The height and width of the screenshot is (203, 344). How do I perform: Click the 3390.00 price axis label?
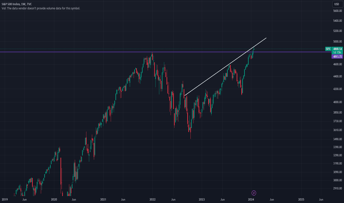coord(337,147)
